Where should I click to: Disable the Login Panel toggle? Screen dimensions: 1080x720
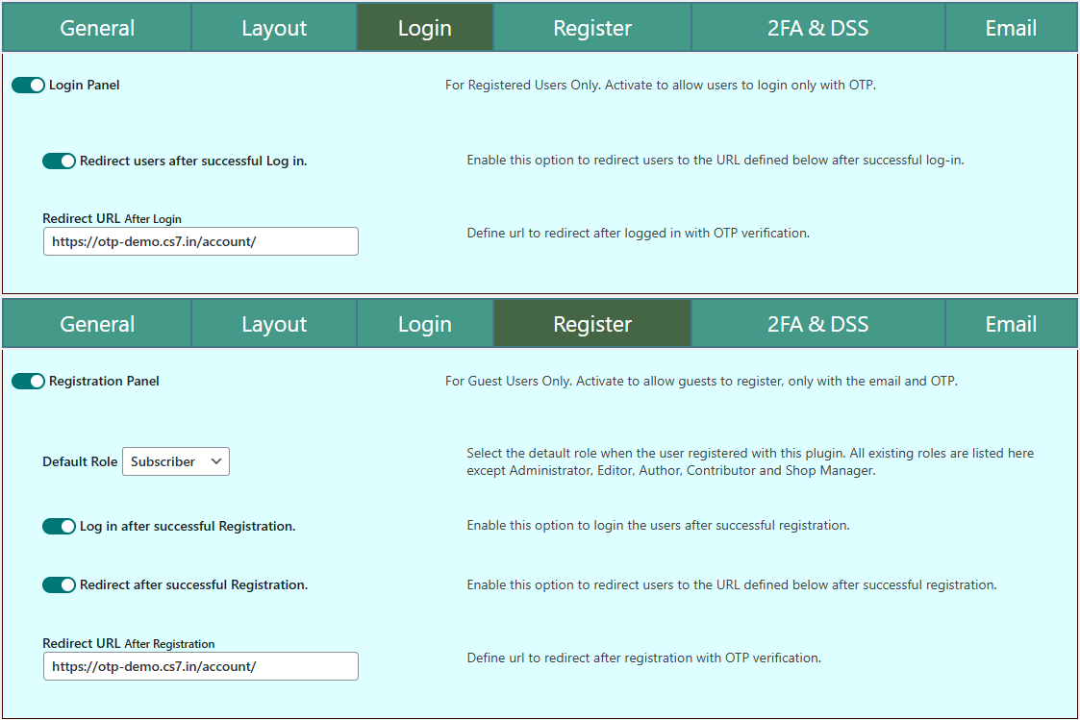coord(29,86)
